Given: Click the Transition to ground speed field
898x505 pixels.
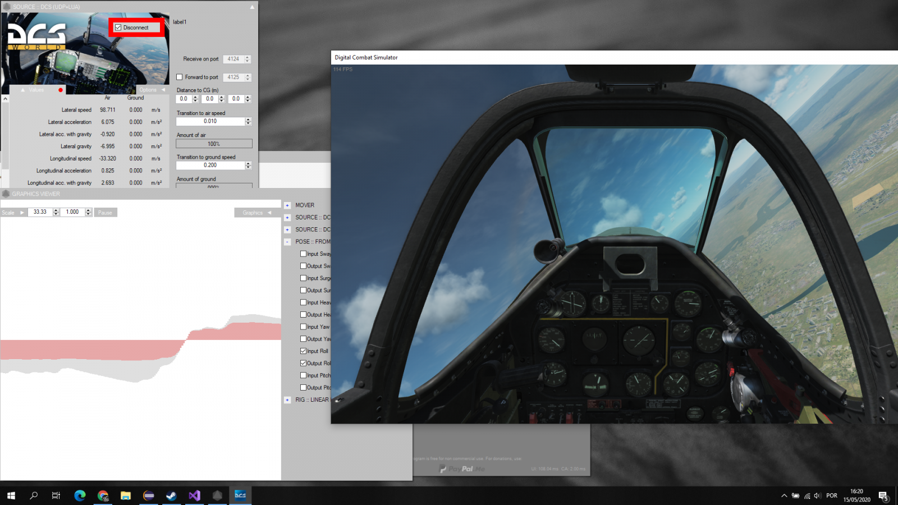Looking at the screenshot, I should 210,166.
